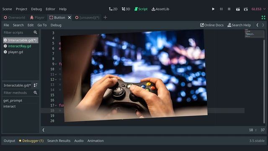Switch to the Player scene tab

pyautogui.click(x=37, y=18)
